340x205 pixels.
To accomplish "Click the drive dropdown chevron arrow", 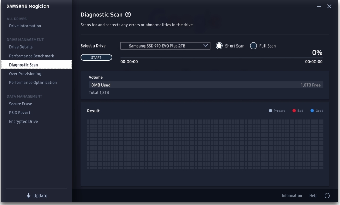I will click(x=205, y=46).
